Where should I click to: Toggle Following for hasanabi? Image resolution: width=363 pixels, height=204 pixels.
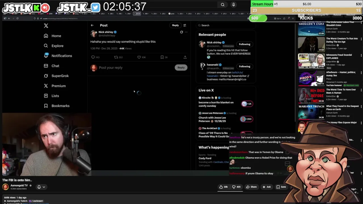(x=244, y=66)
